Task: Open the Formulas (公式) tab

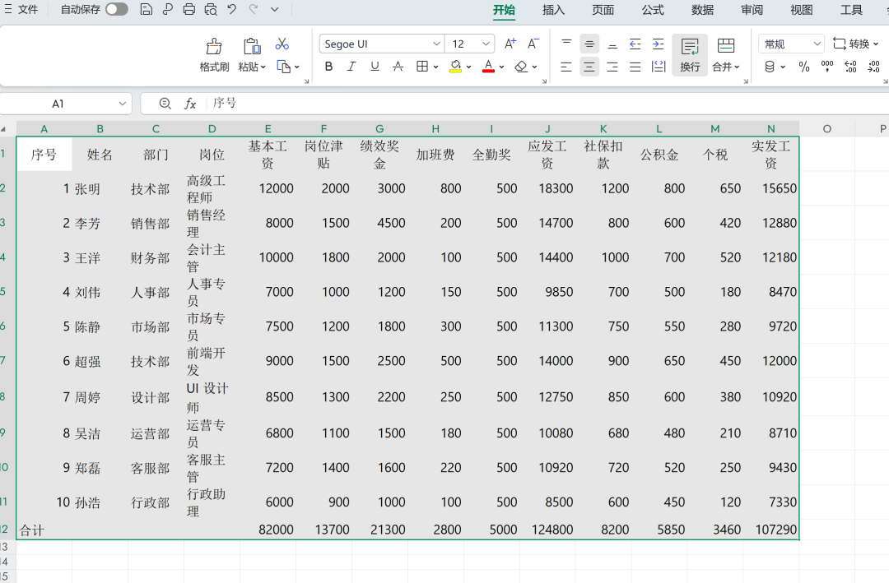Action: click(x=653, y=10)
